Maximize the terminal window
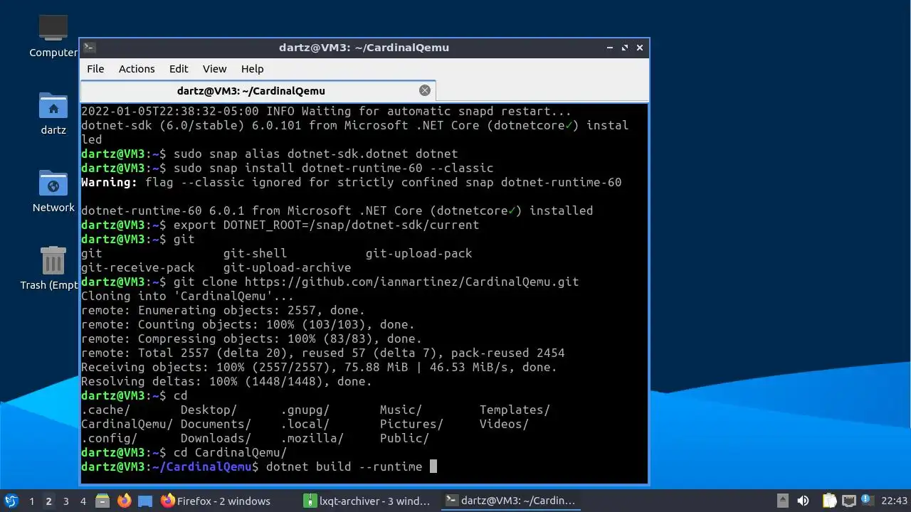 (625, 48)
